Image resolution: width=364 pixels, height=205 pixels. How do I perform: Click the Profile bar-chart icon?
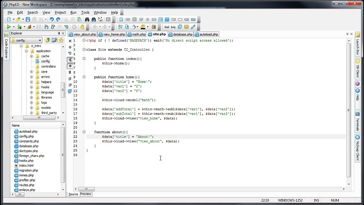tap(29, 27)
